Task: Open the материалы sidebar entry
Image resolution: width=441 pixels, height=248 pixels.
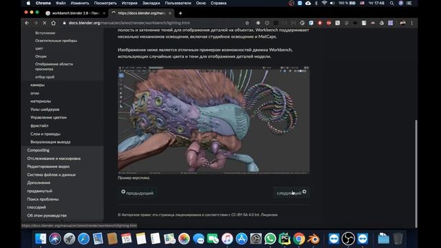Action: pos(41,101)
